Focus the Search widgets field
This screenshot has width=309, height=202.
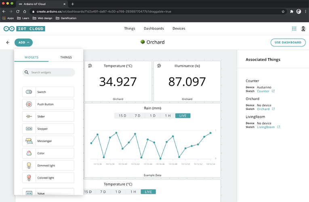click(48, 72)
